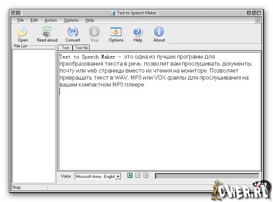Switch to the Text file tab
Screen dimensions: 273x202
(81, 48)
